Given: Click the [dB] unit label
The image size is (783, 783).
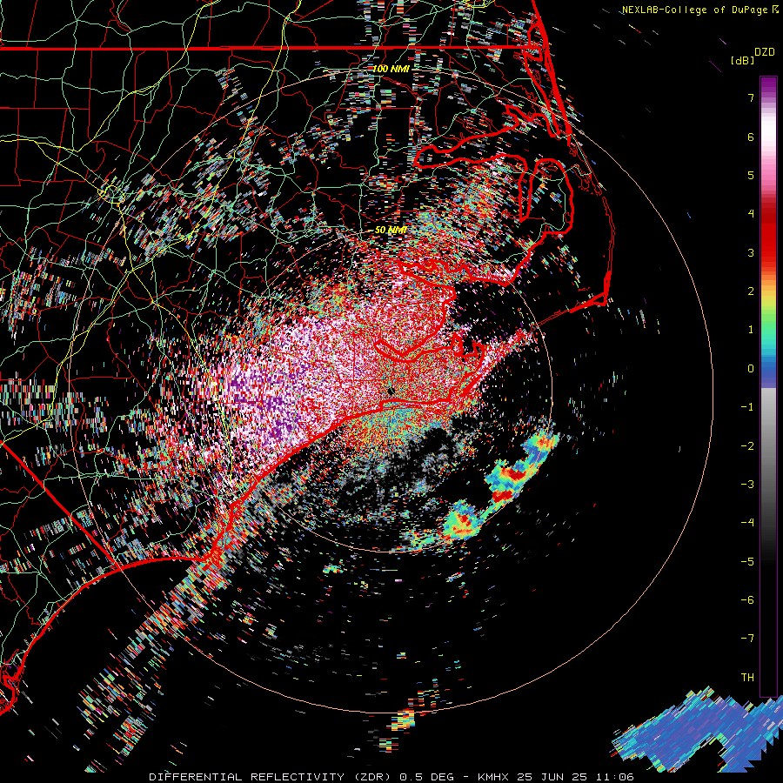Looking at the screenshot, I should 742,60.
